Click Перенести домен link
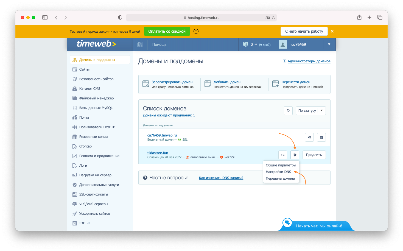Image resolution: width=403 pixels, height=251 pixels. click(296, 82)
